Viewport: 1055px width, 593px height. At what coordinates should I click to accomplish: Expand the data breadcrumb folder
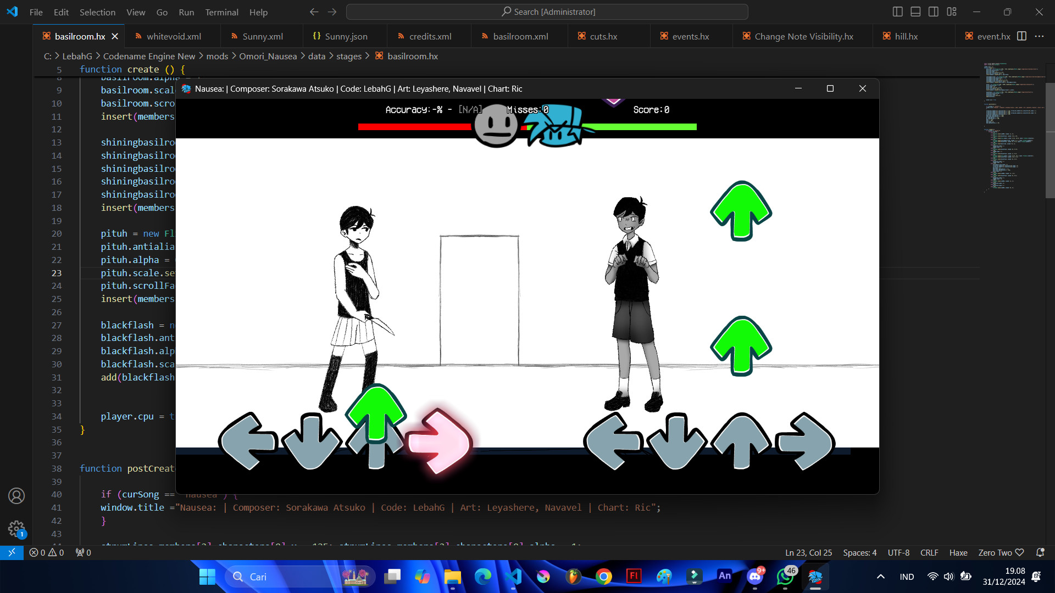coord(316,56)
